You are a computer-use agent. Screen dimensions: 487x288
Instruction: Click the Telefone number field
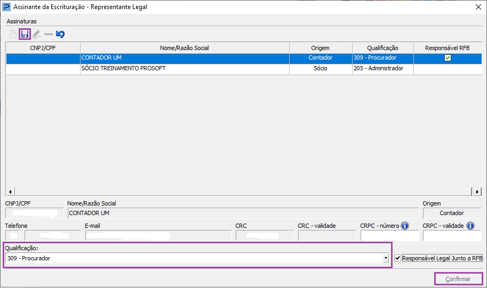click(x=53, y=235)
